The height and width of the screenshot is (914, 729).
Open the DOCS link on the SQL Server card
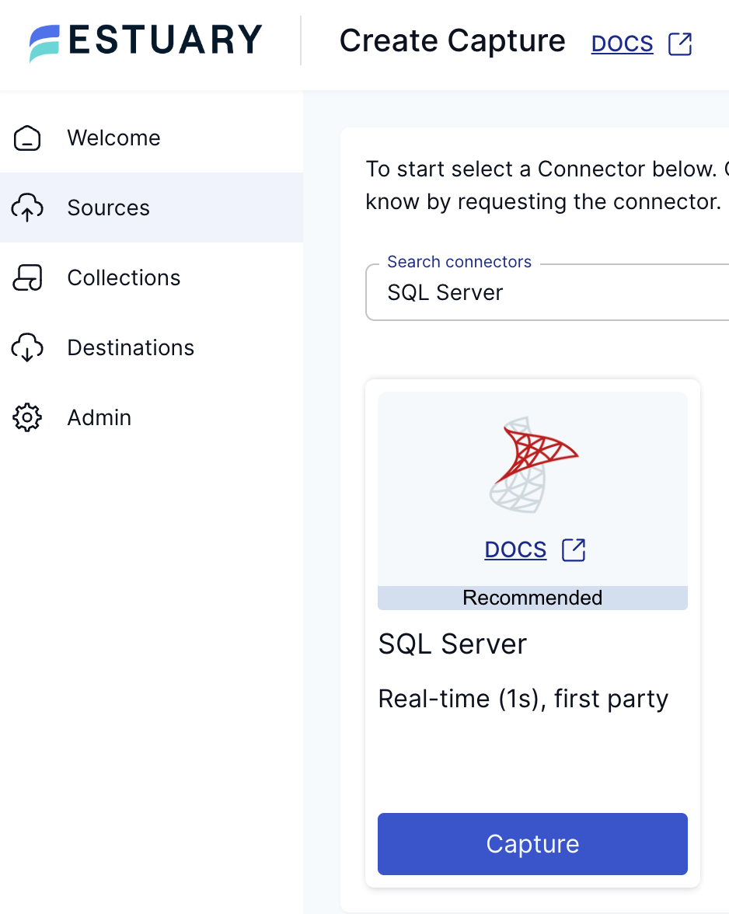click(x=515, y=549)
